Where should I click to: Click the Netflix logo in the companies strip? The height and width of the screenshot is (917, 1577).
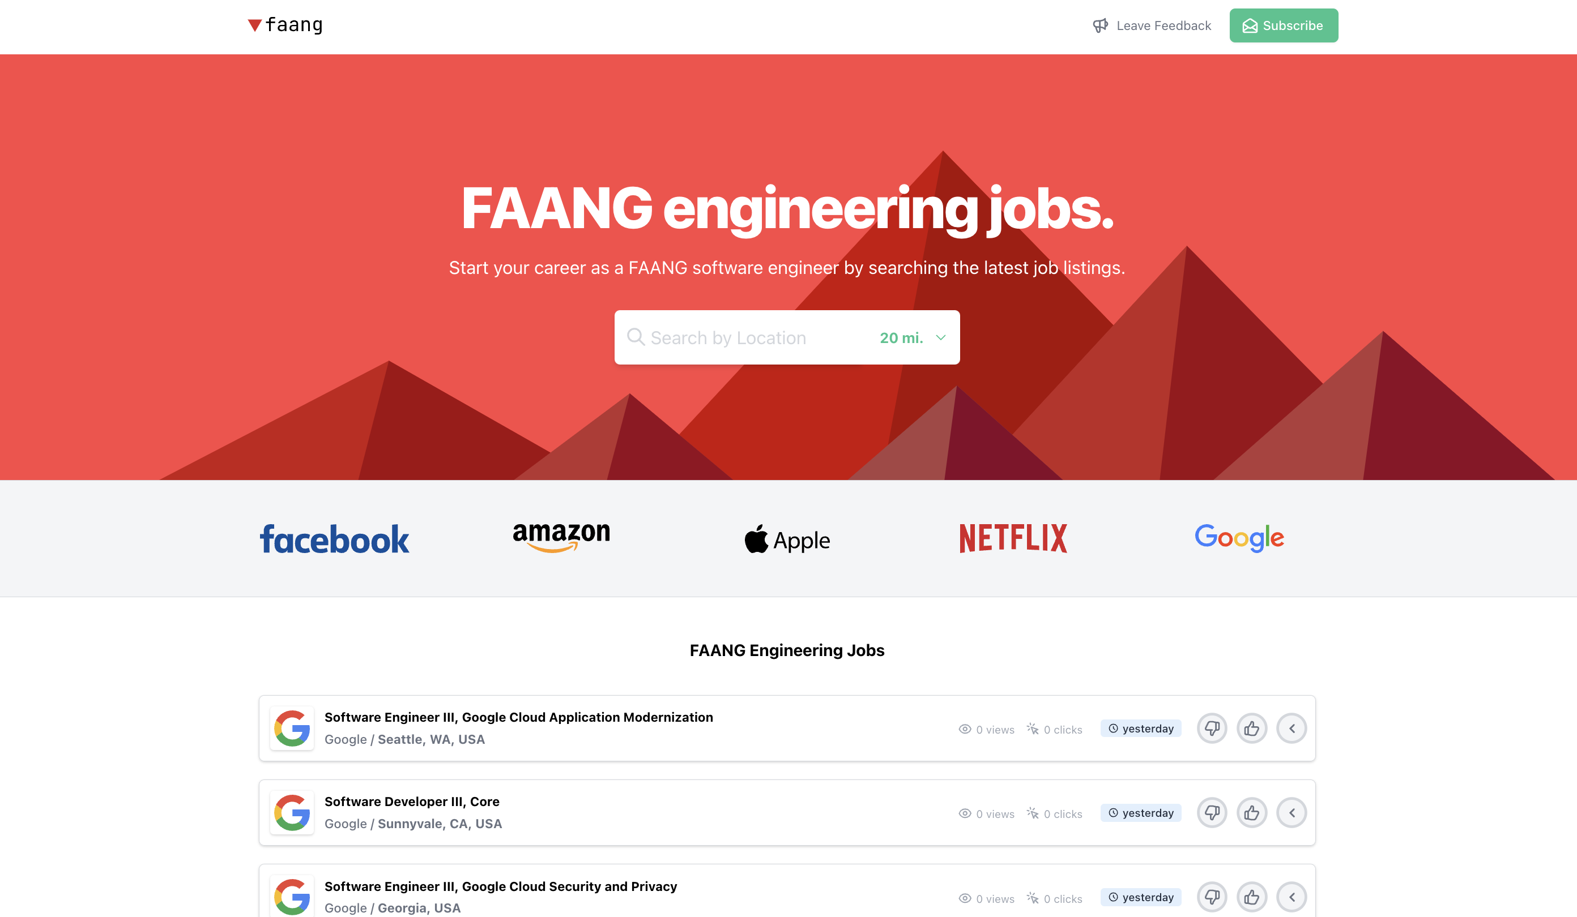1014,538
